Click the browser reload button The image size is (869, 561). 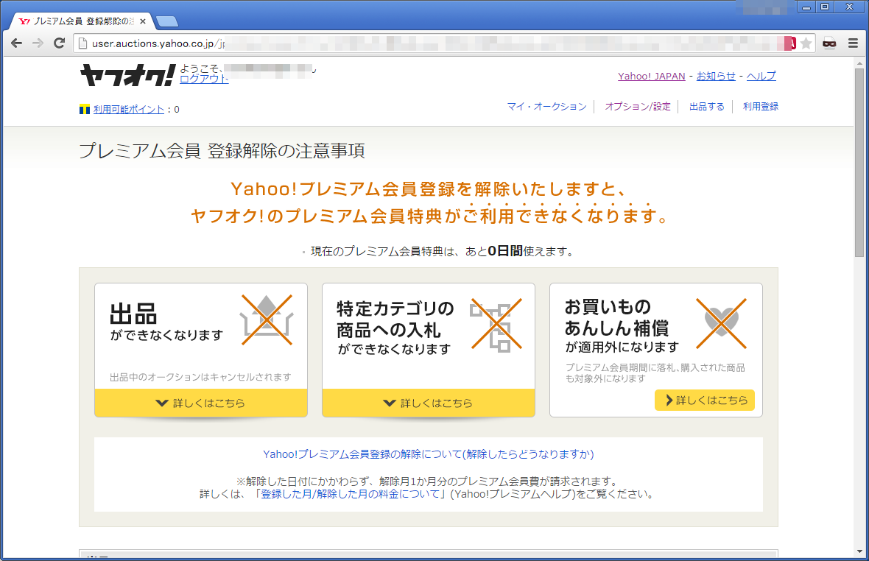(x=59, y=43)
